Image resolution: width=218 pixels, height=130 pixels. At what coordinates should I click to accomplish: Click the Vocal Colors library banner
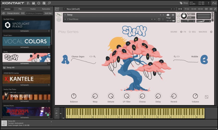coord(27,41)
